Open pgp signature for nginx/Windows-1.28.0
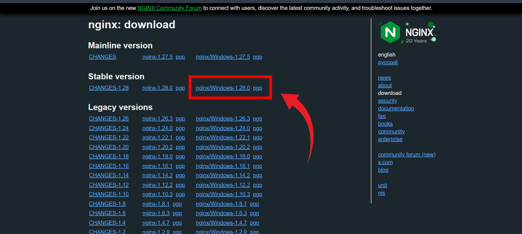The width and height of the screenshot is (522, 234). pyautogui.click(x=258, y=88)
